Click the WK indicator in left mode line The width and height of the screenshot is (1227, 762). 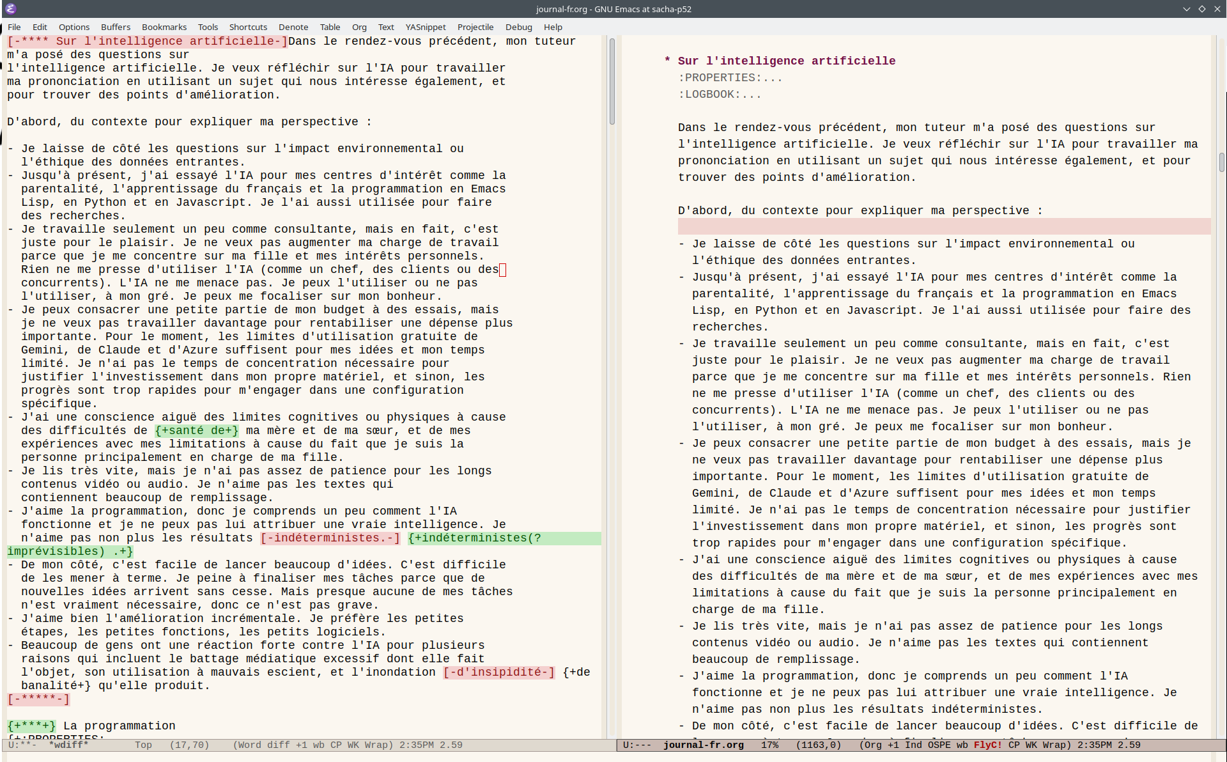point(354,745)
